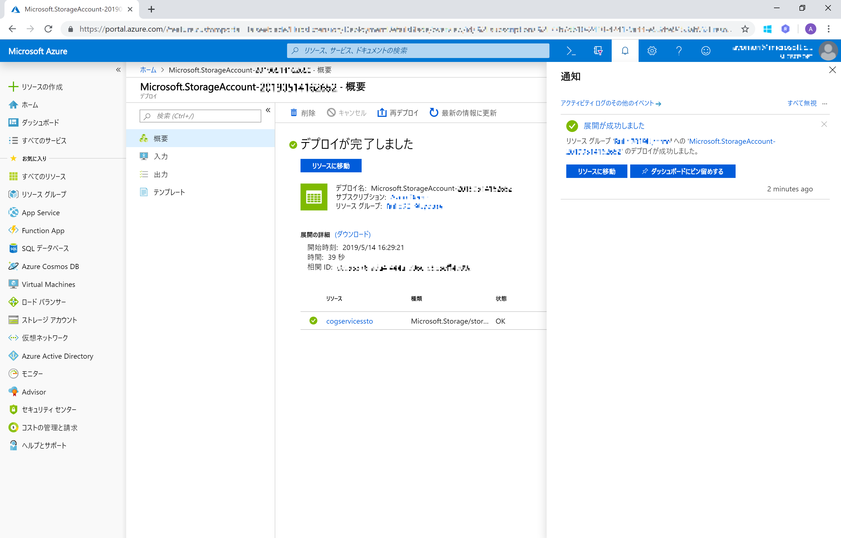Viewport: 841px width, 538px height.
Task: Collapse the deployment menu pane
Action: point(268,110)
